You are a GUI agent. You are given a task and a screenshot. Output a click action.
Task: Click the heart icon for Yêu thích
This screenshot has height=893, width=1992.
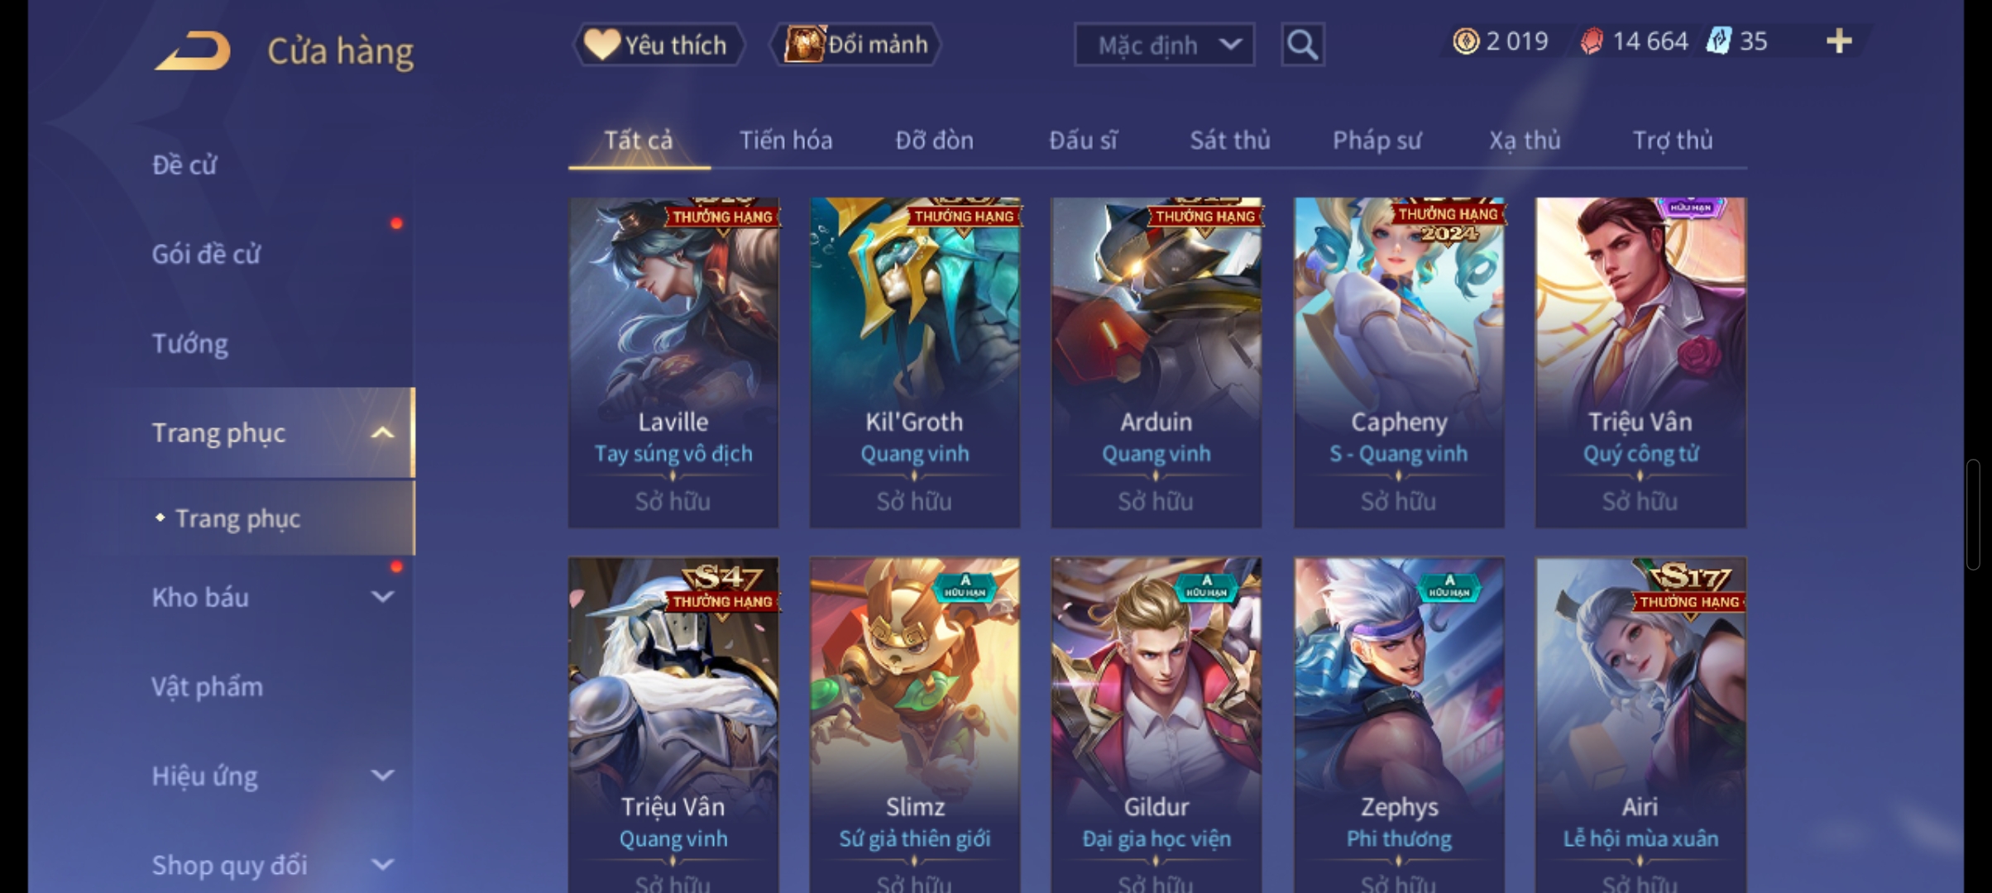point(601,44)
